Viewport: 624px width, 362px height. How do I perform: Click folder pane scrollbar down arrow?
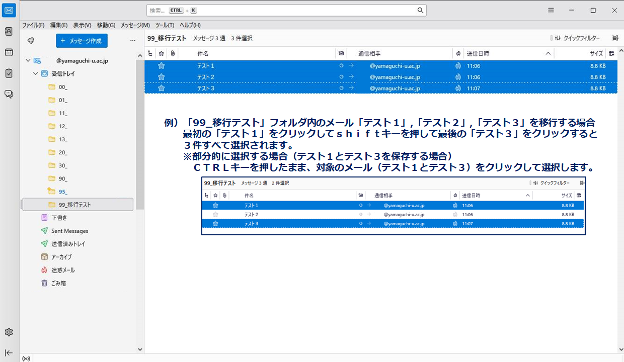140,349
